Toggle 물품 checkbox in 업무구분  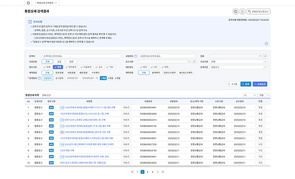pos(58,67)
